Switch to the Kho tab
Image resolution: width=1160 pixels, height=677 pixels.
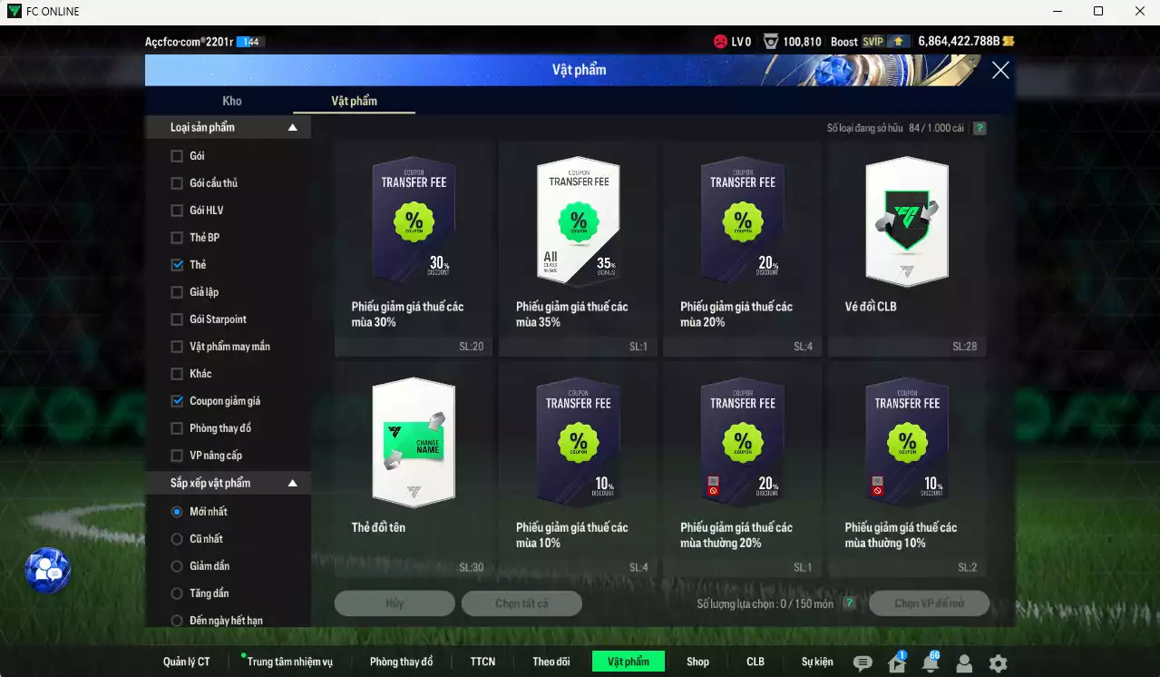[x=232, y=101]
